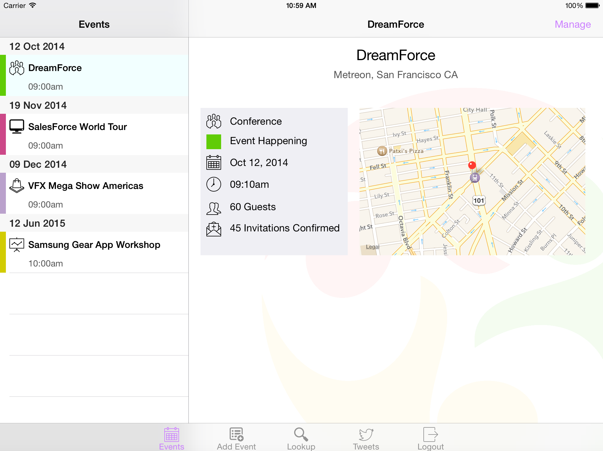The width and height of the screenshot is (603, 451).
Task: Click the green Event Happening color square
Action: tap(213, 141)
